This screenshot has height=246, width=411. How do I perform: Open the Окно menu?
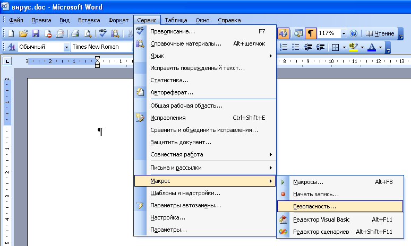pos(202,20)
